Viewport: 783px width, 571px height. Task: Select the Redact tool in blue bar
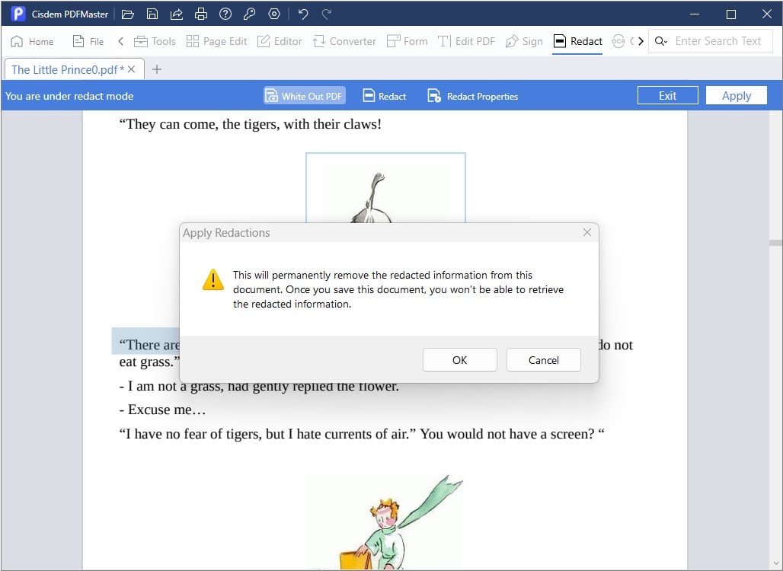click(x=385, y=96)
